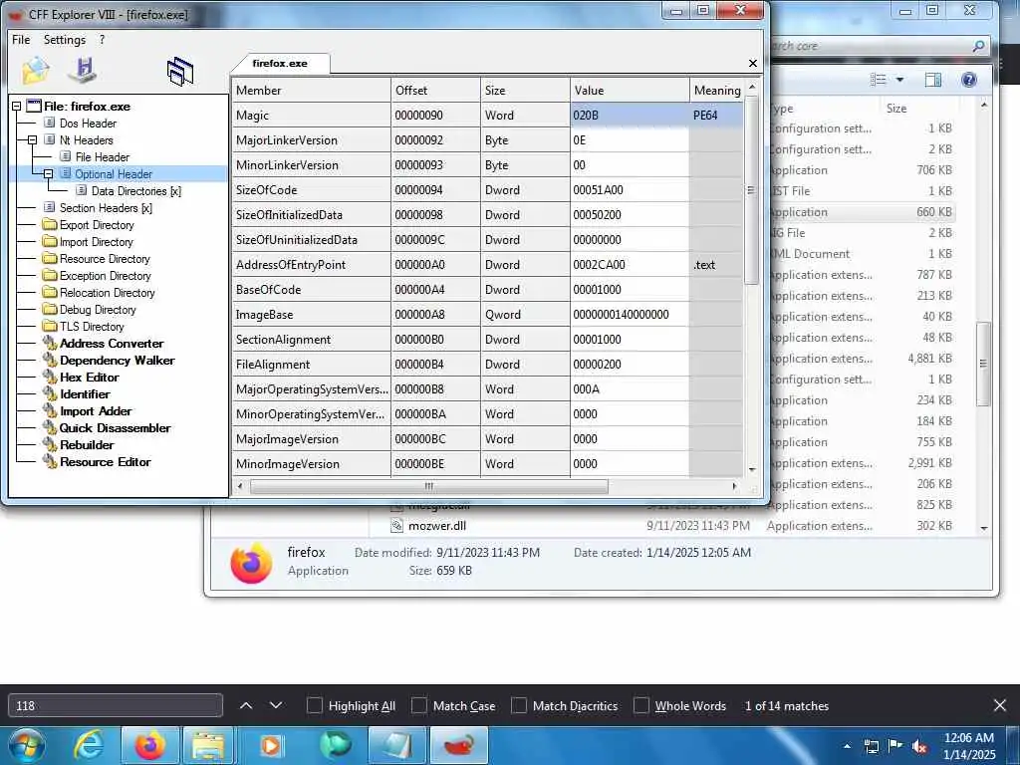Open the Import Adder tool

pos(96,411)
